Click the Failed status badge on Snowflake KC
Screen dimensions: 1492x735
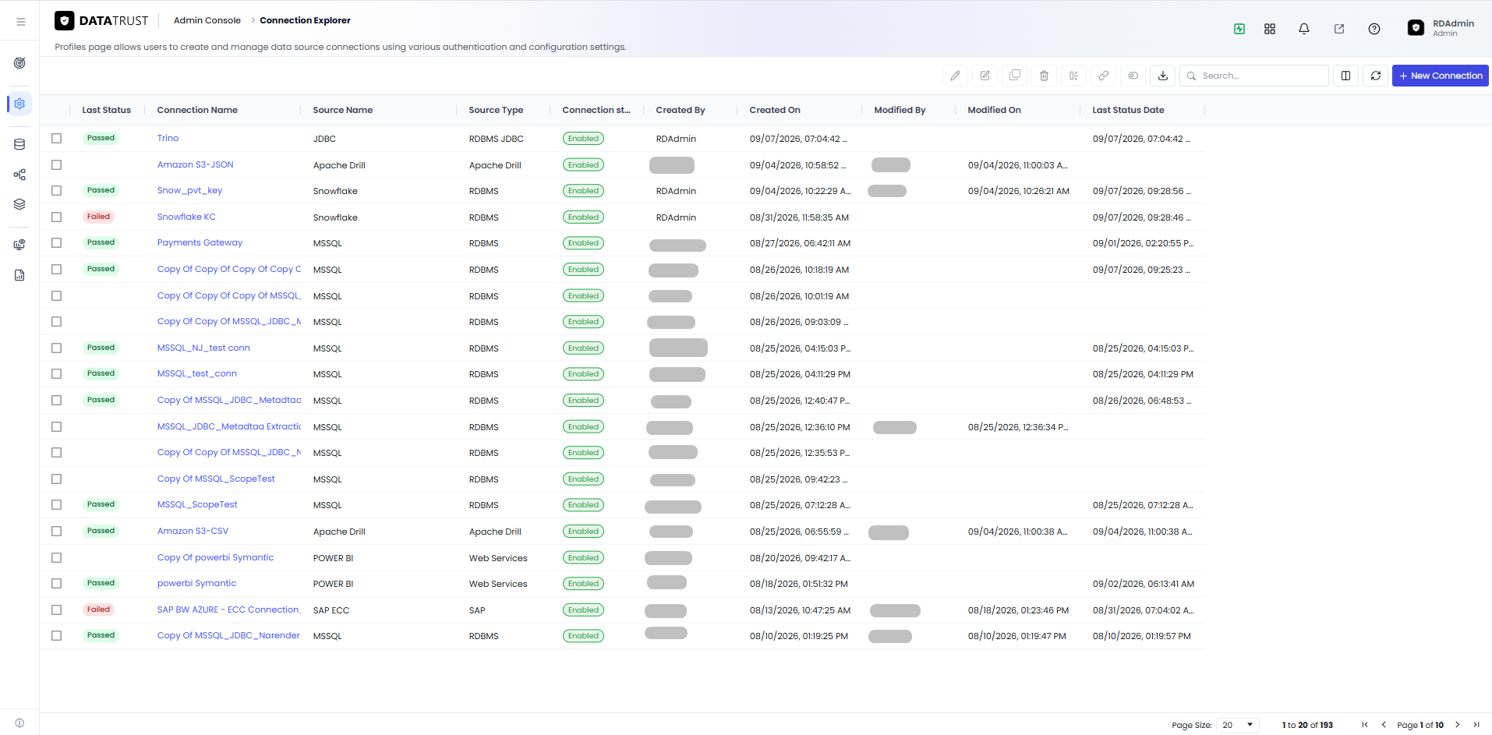98,217
